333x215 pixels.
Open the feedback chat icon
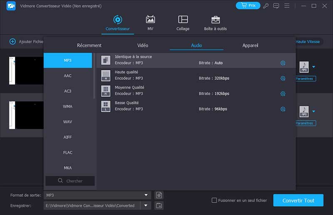(276, 6)
